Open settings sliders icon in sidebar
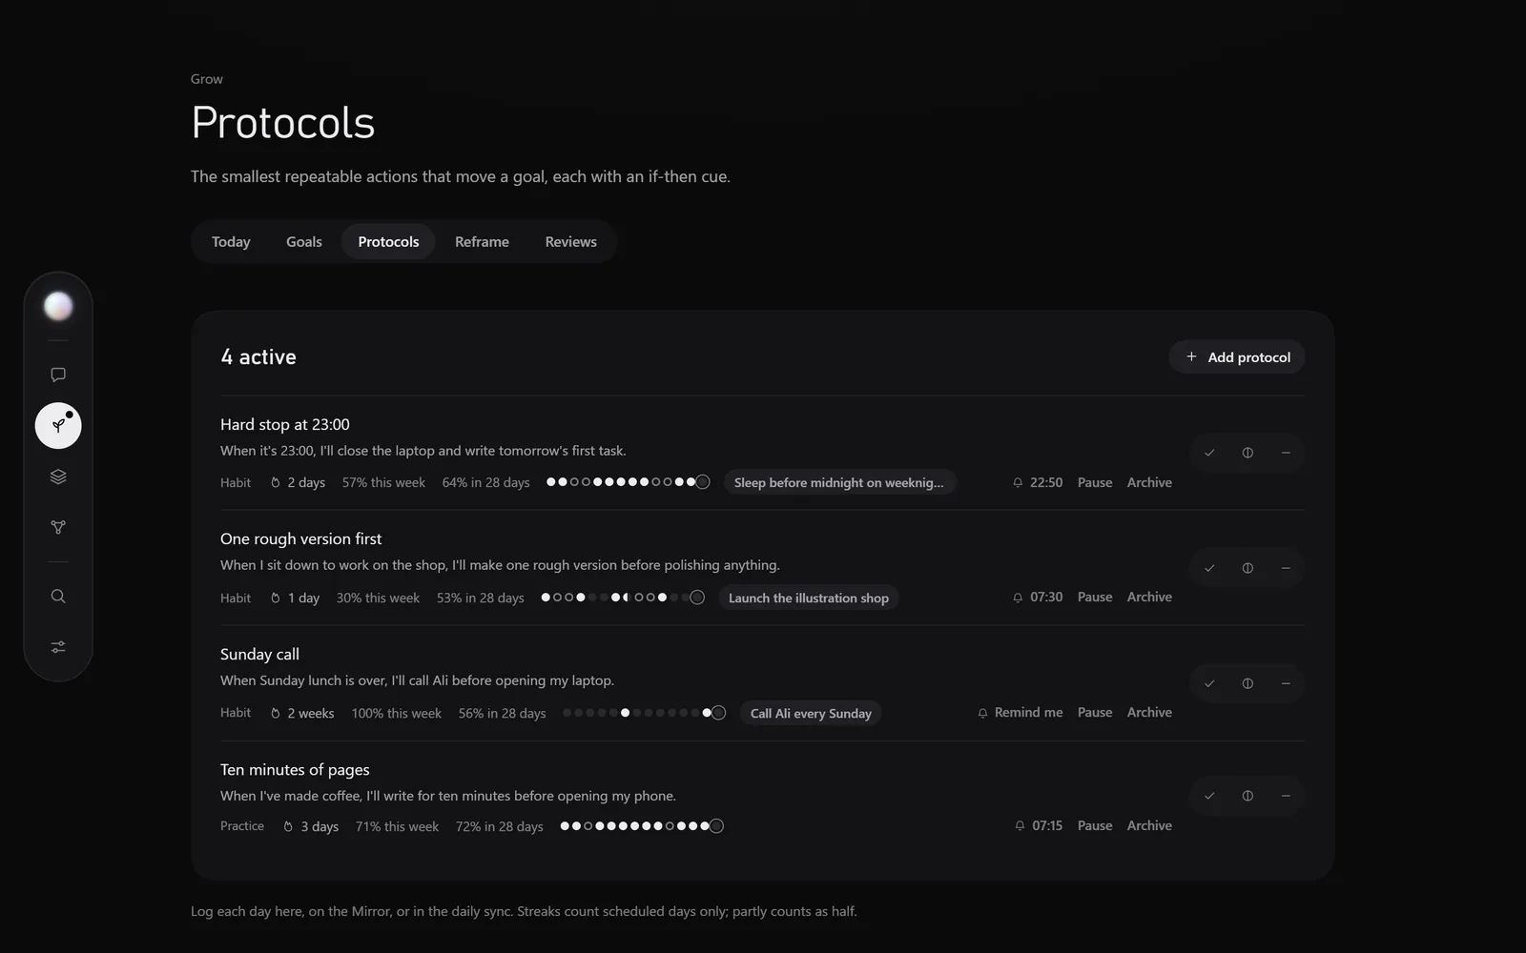Image resolution: width=1526 pixels, height=953 pixels. coord(58,647)
